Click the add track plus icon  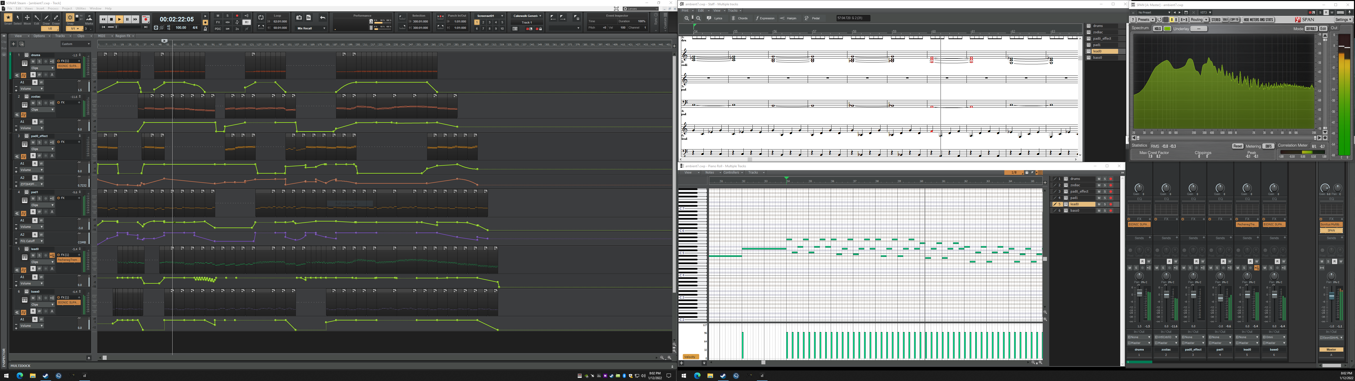click(14, 44)
